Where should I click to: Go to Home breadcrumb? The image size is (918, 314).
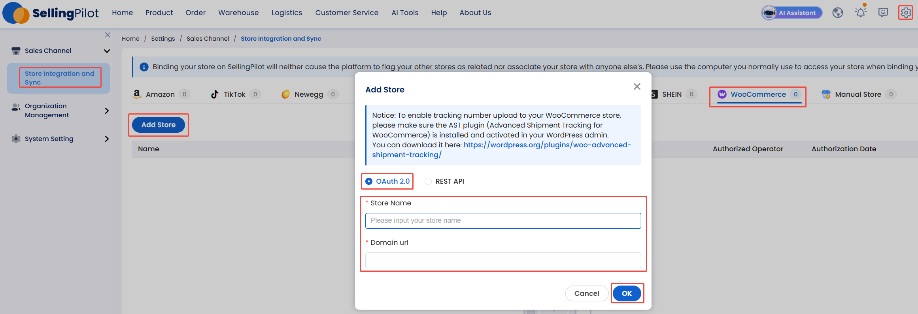pyautogui.click(x=130, y=39)
